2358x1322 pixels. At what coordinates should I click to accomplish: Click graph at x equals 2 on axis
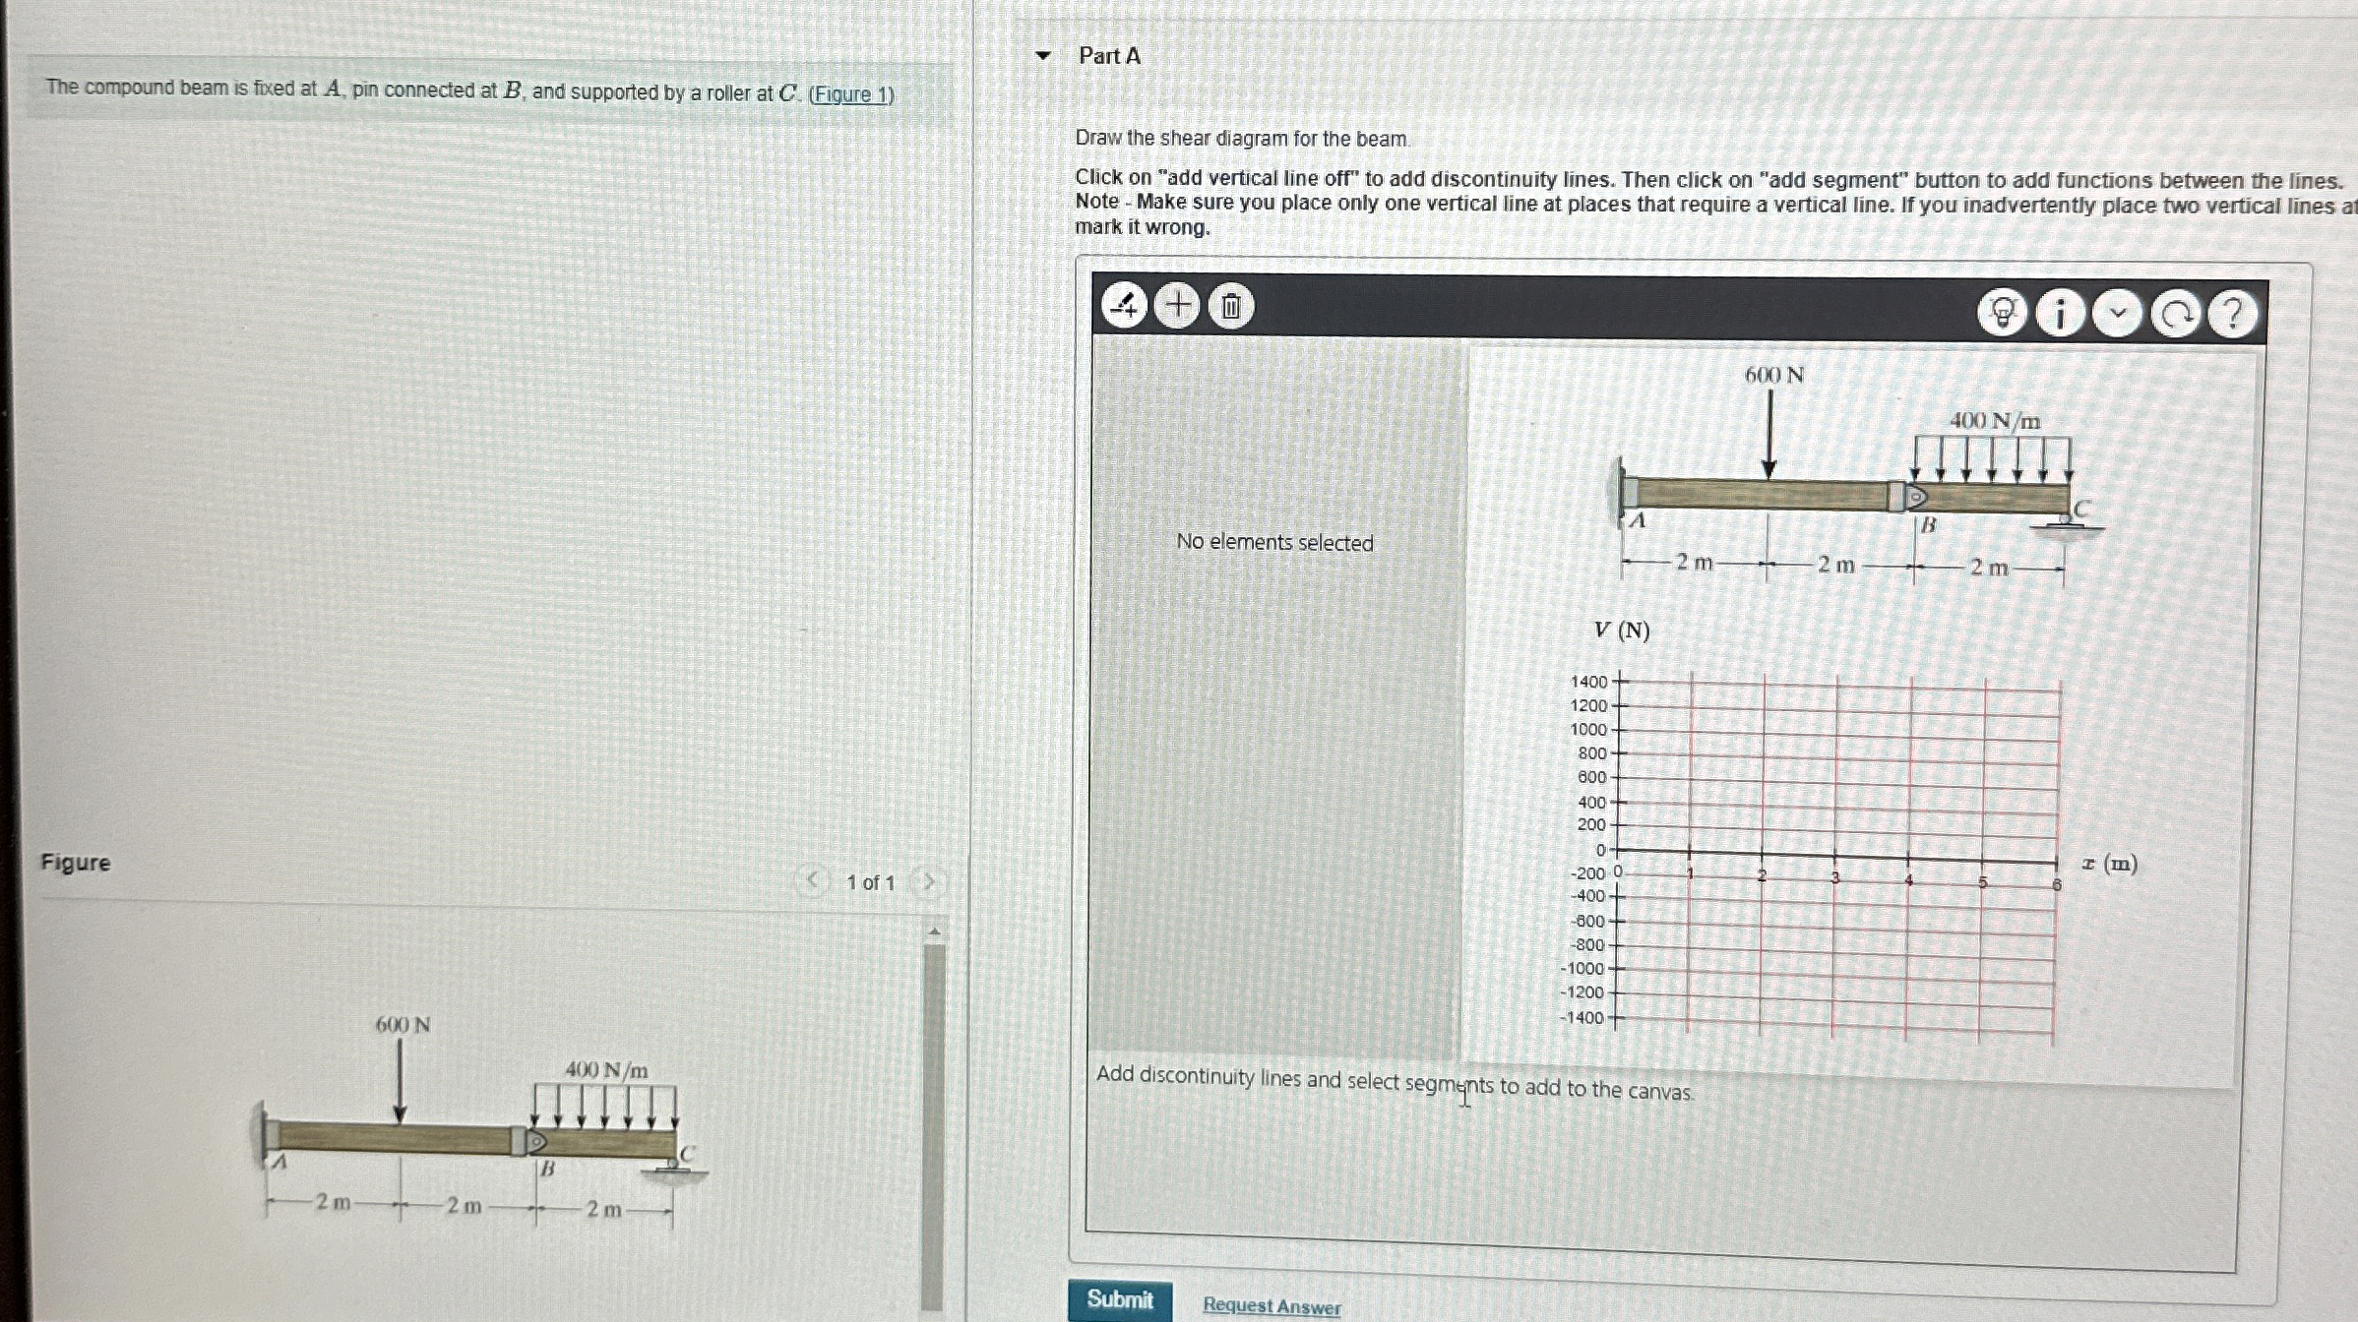1762,854
